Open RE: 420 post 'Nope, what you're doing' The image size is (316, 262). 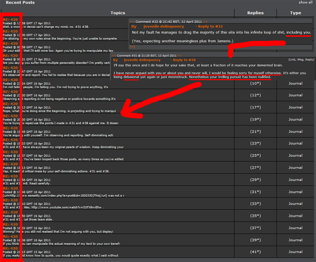tap(11, 104)
